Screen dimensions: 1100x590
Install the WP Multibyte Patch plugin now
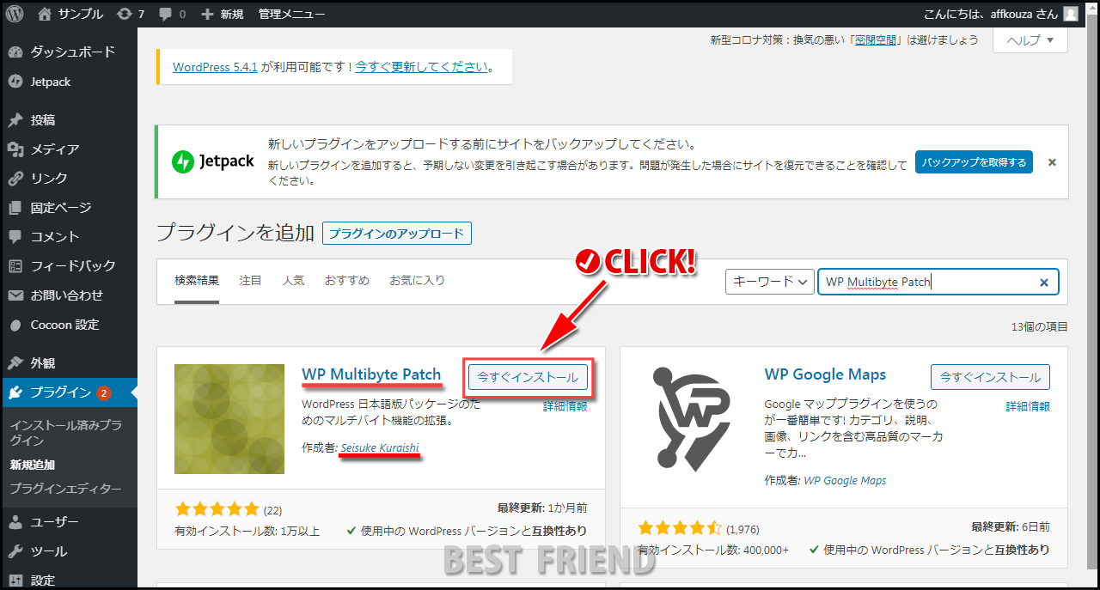[529, 377]
